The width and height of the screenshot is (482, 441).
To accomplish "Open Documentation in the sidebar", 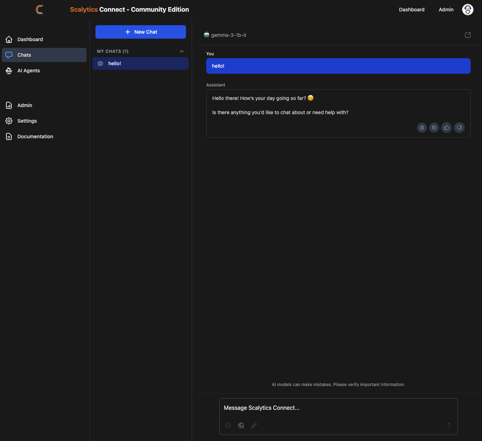I will pyautogui.click(x=44, y=136).
